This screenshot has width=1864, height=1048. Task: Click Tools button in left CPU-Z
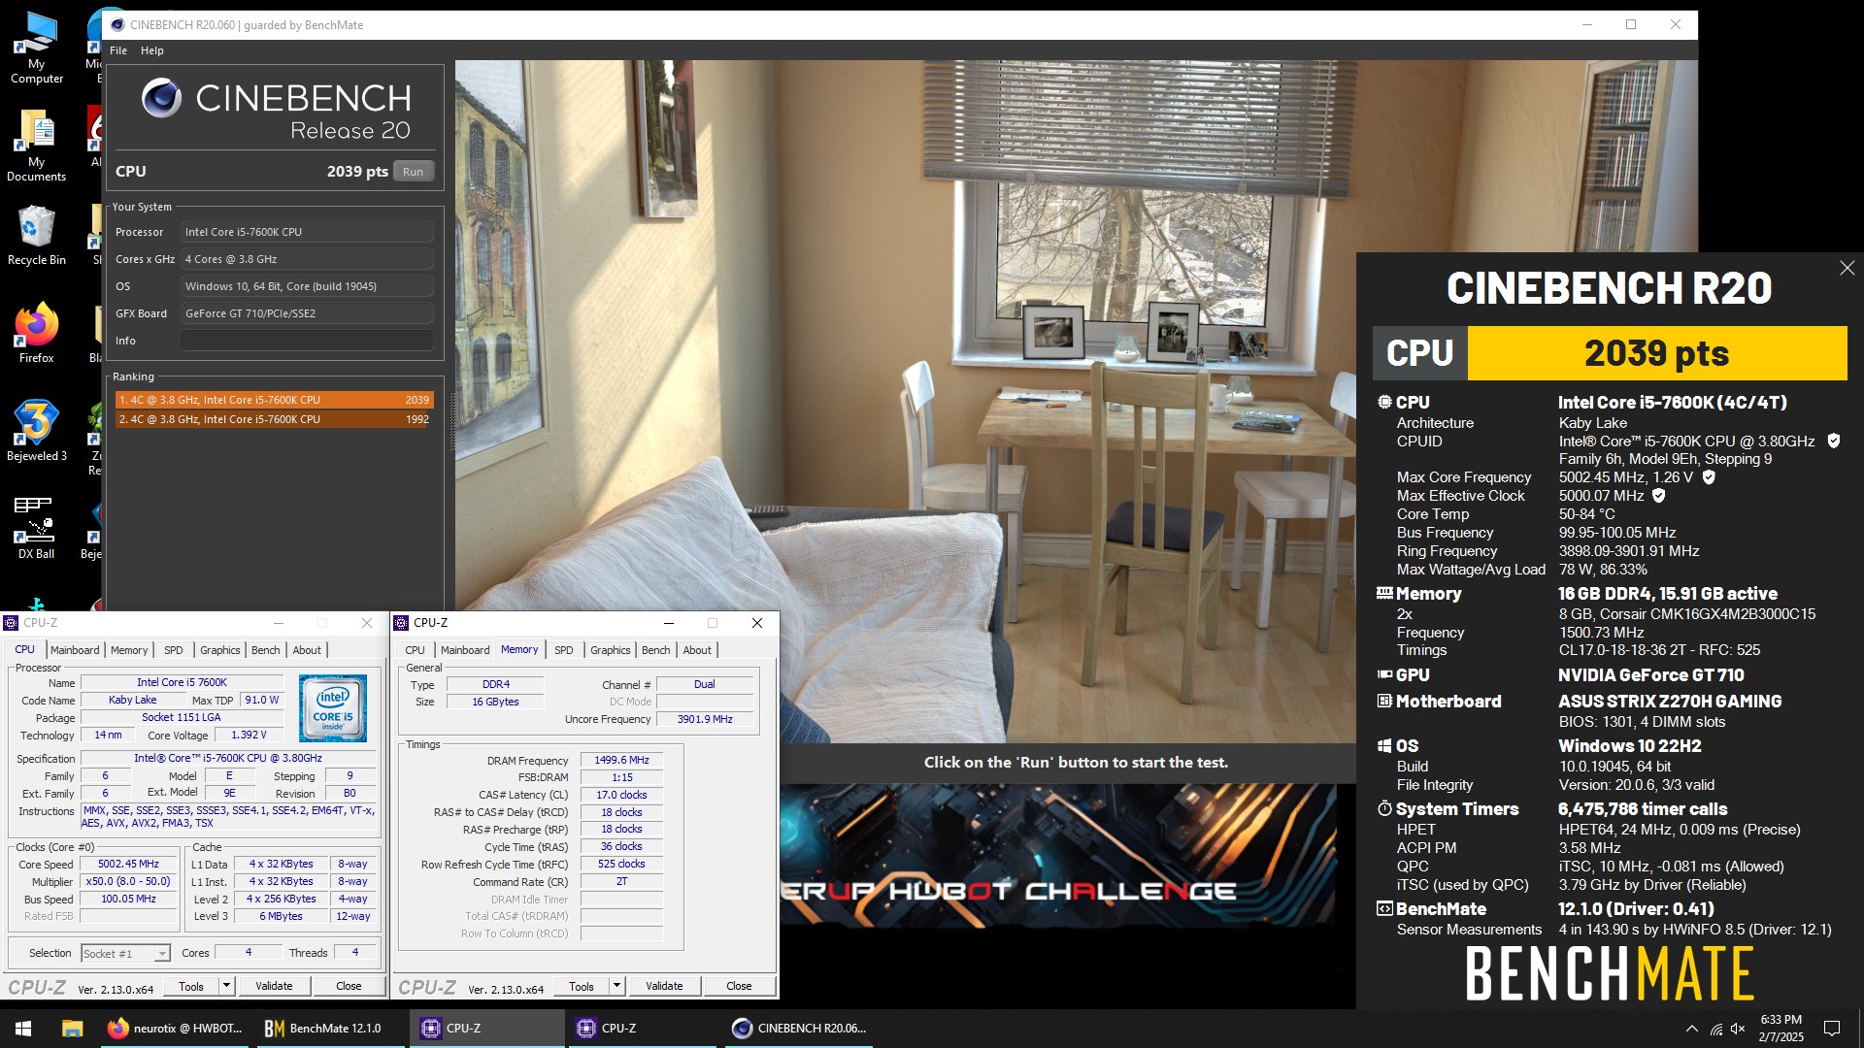tap(191, 986)
